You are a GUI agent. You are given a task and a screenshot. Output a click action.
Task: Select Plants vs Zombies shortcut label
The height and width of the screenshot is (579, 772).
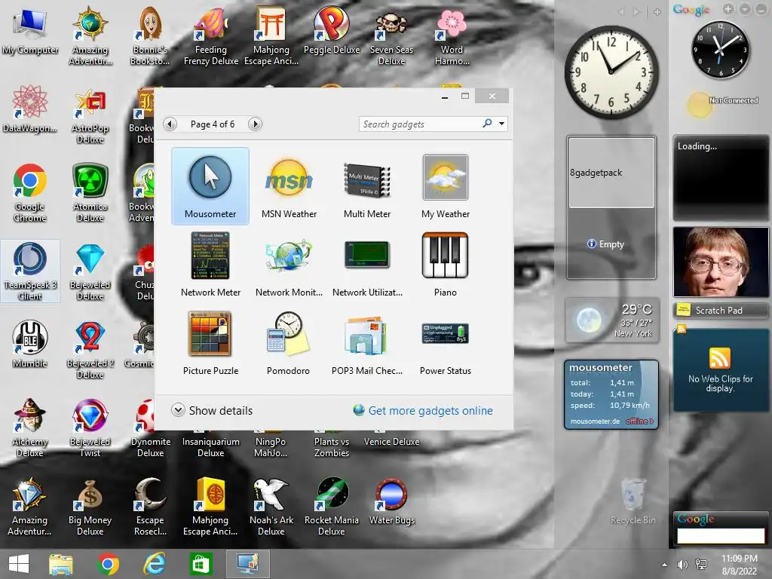(332, 448)
